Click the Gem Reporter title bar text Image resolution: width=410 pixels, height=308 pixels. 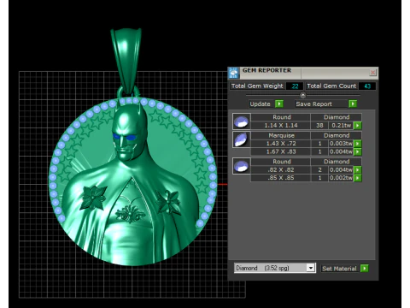266,70
